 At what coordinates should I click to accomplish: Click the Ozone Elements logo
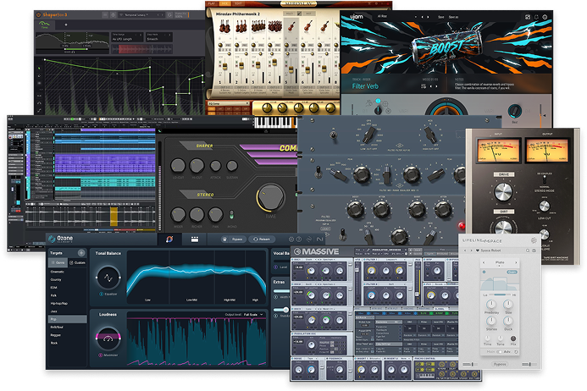tap(66, 240)
